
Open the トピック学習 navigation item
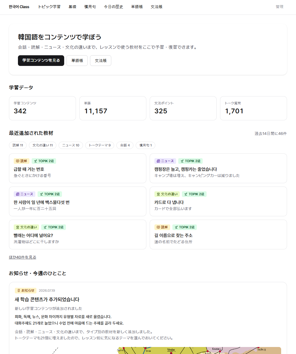pos(49,7)
